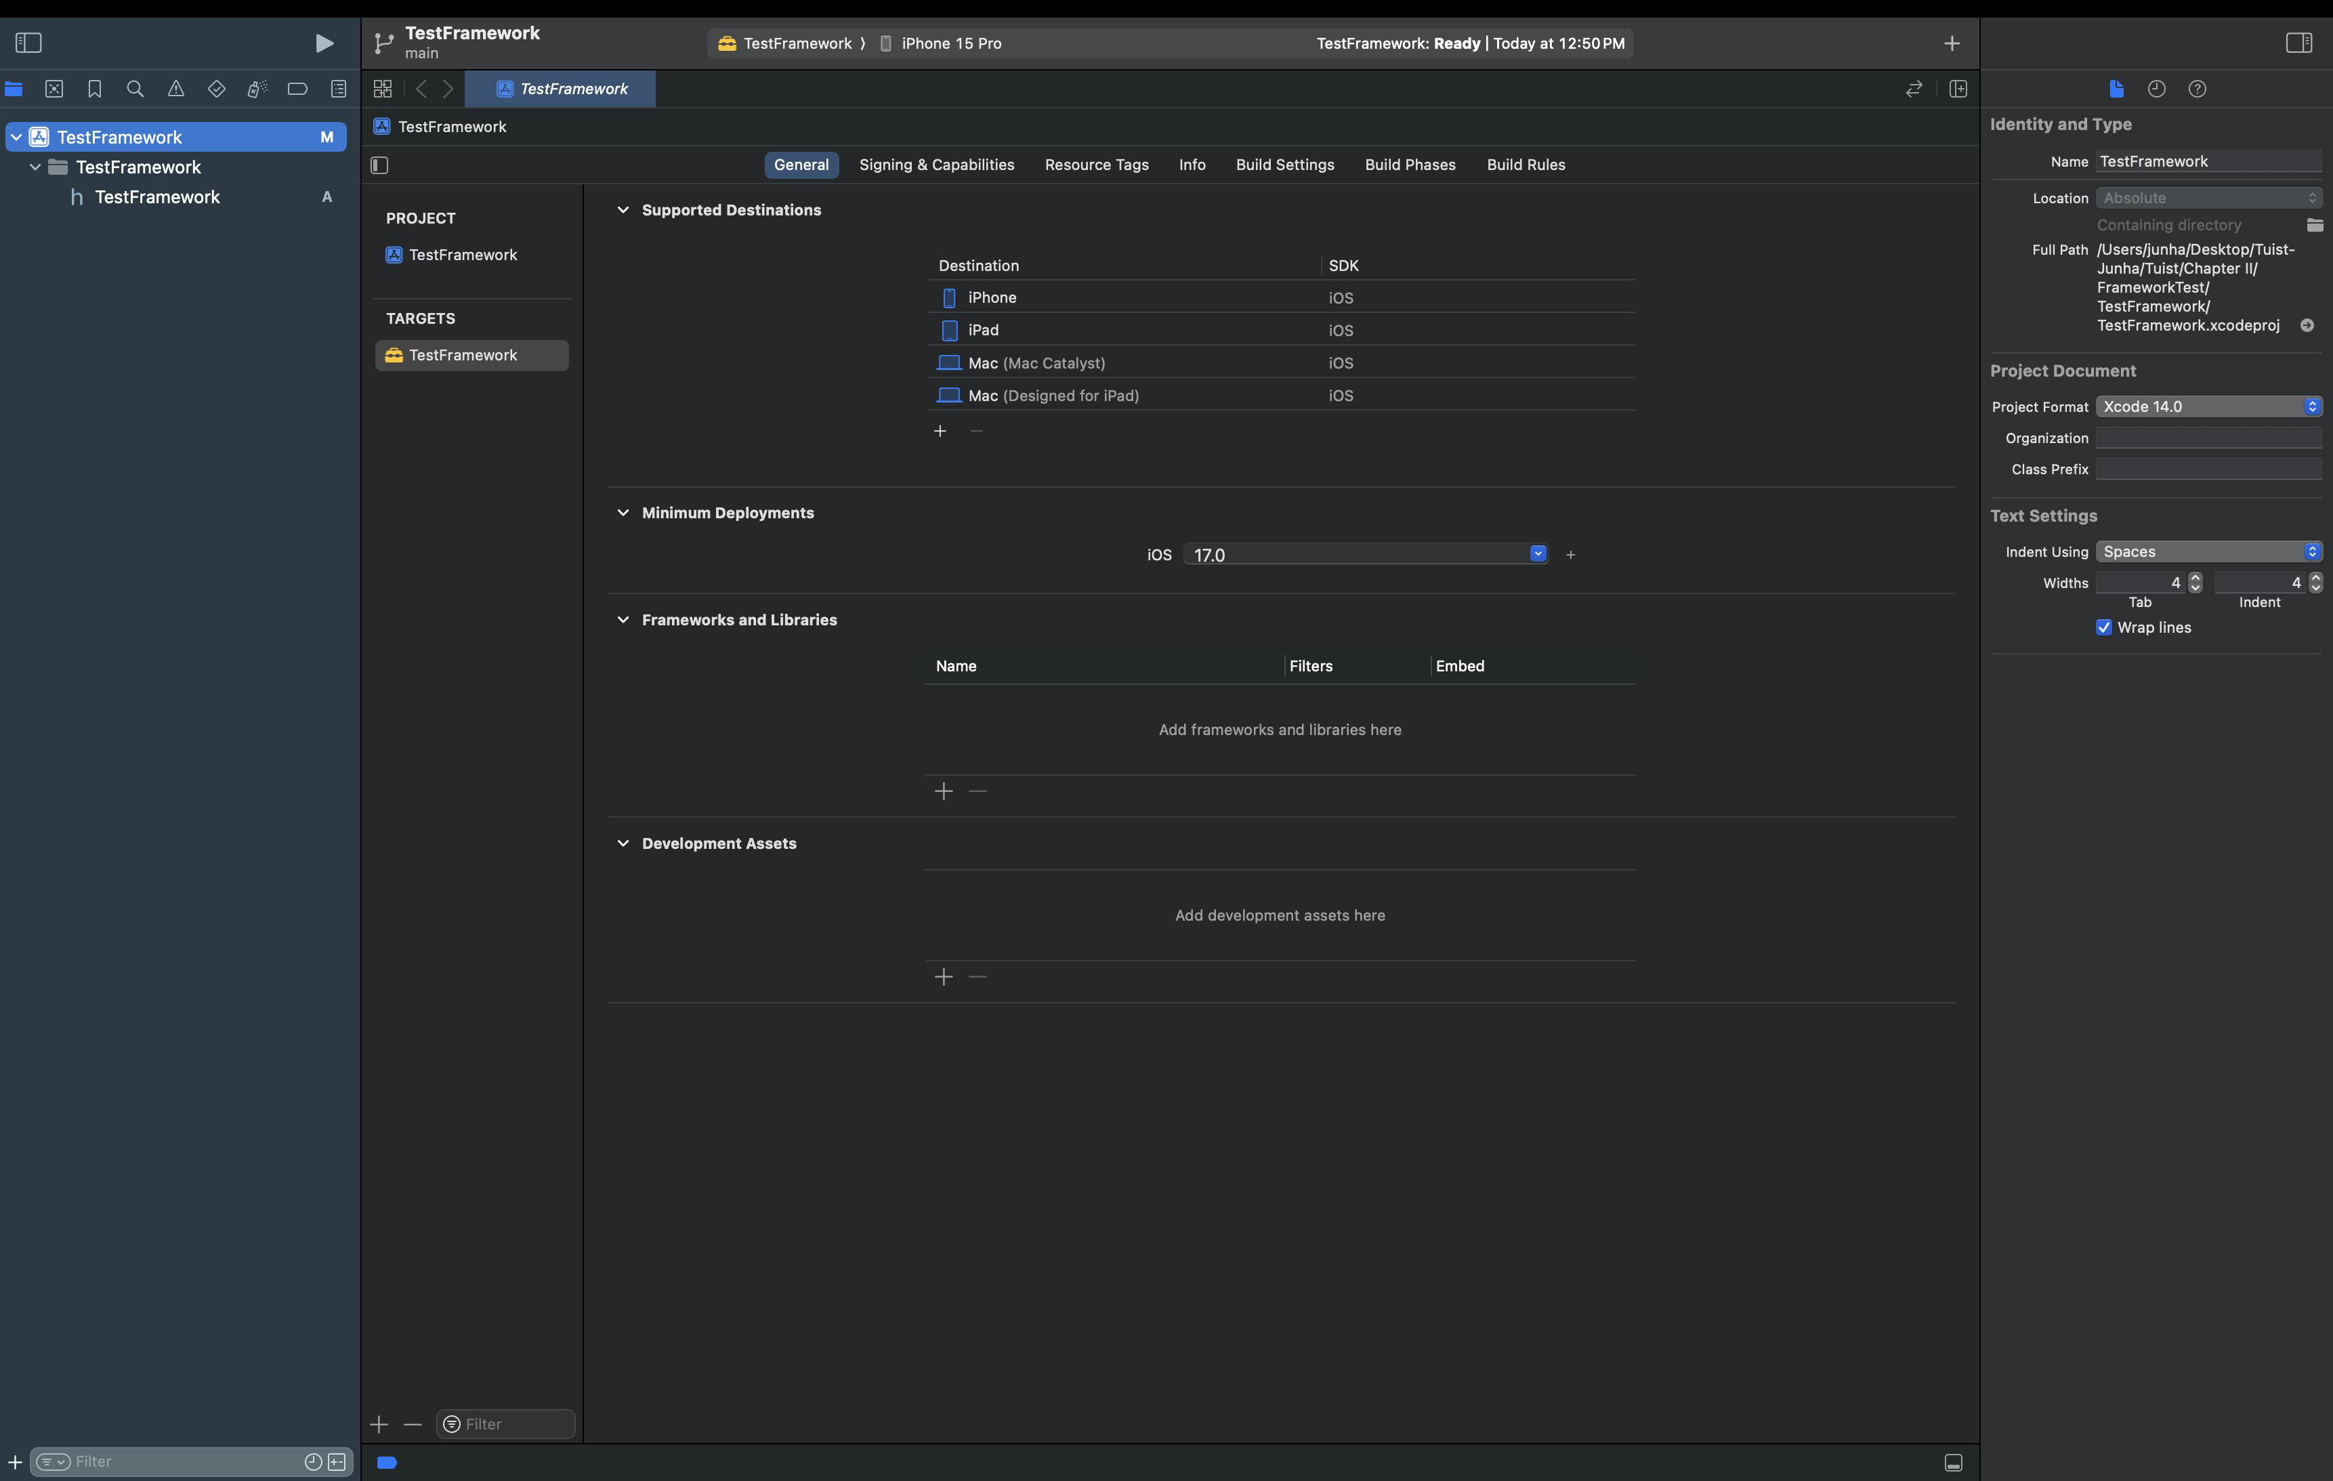
Task: Toggle the debug area at bottom
Action: [x=1953, y=1463]
